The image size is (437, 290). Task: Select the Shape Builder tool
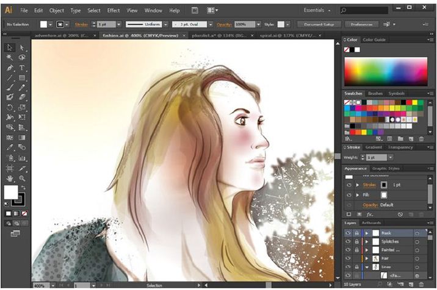10,127
